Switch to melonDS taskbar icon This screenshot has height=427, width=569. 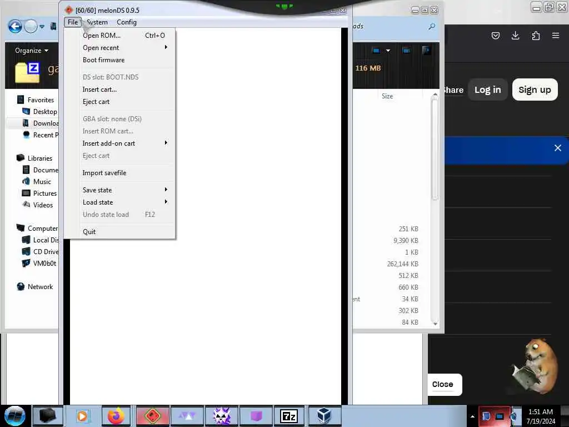point(153,416)
